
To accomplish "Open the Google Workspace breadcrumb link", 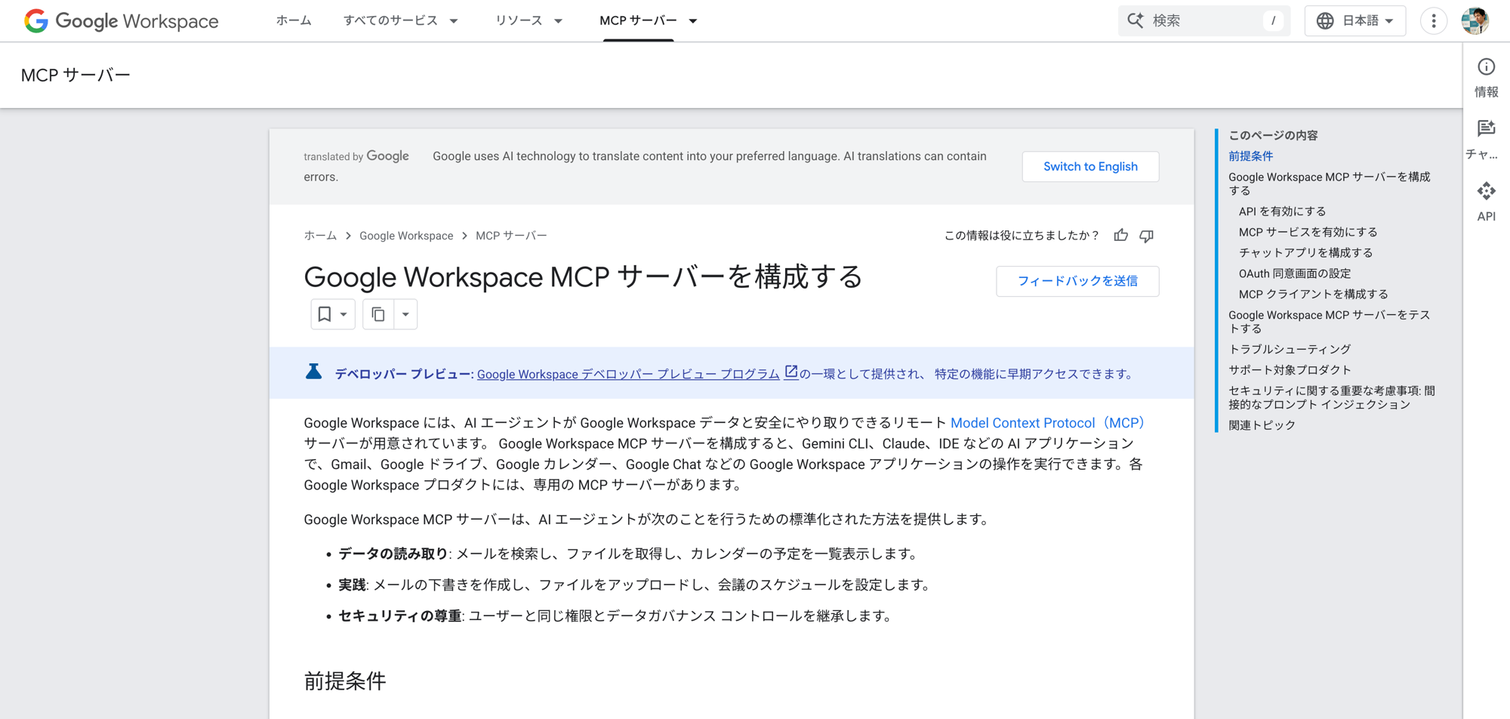I will tap(406, 236).
